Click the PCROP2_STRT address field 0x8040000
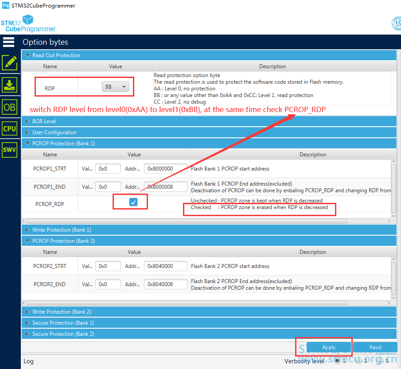Image resolution: width=401 pixels, height=369 pixels. 165,266
